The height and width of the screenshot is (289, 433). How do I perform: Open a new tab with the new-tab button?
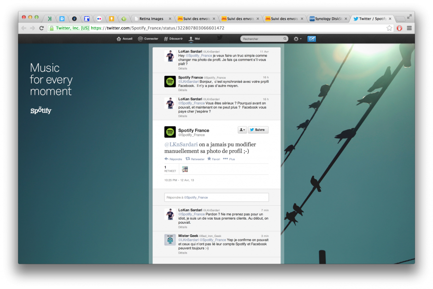(400, 19)
